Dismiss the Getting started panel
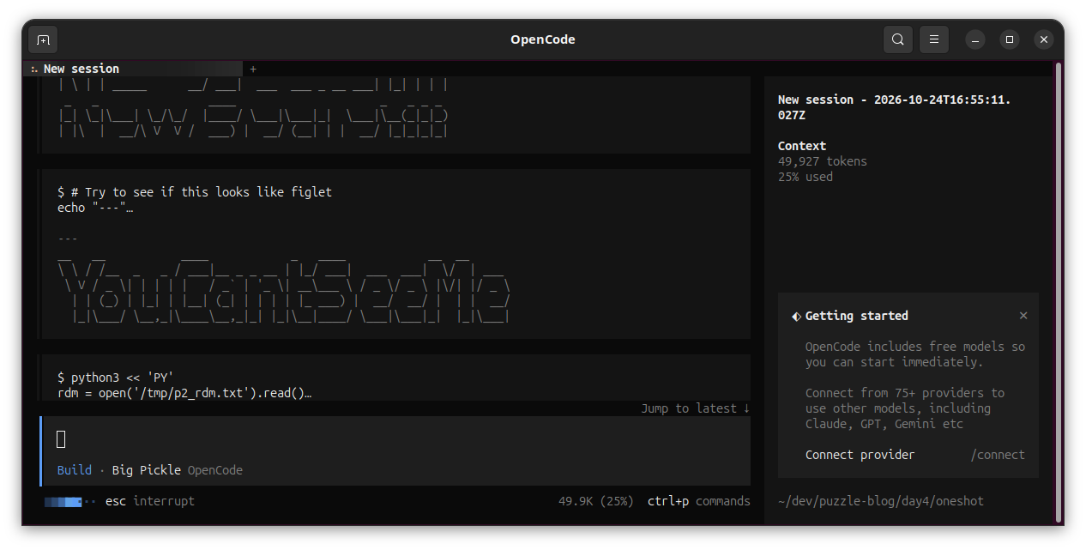The image size is (1086, 550). coord(1023,316)
